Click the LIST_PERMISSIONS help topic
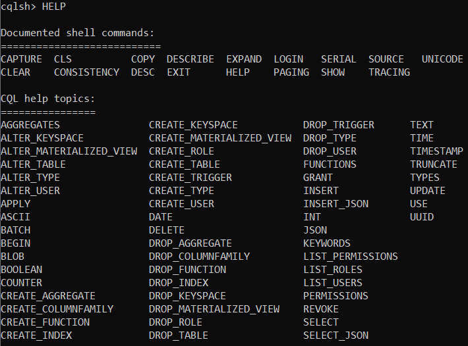This screenshot has width=468, height=346. coord(351,257)
